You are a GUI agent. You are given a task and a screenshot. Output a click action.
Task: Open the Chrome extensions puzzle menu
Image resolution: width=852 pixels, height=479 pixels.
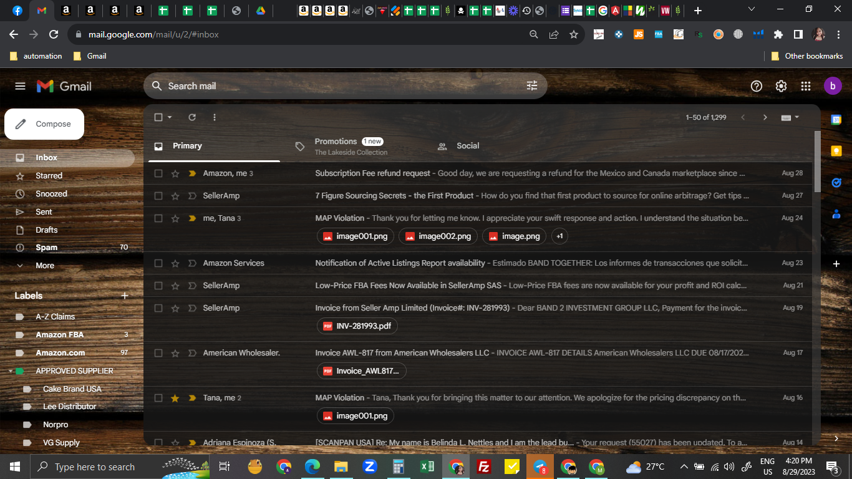pos(778,34)
